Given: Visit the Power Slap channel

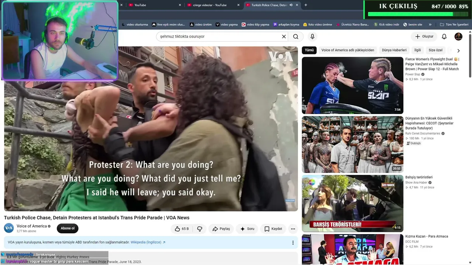Looking at the screenshot, I should pyautogui.click(x=413, y=74).
